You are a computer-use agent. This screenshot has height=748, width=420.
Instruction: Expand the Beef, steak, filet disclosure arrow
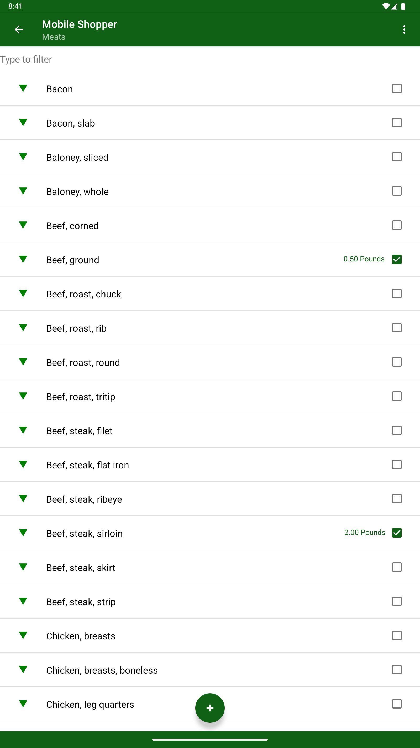coord(23,430)
